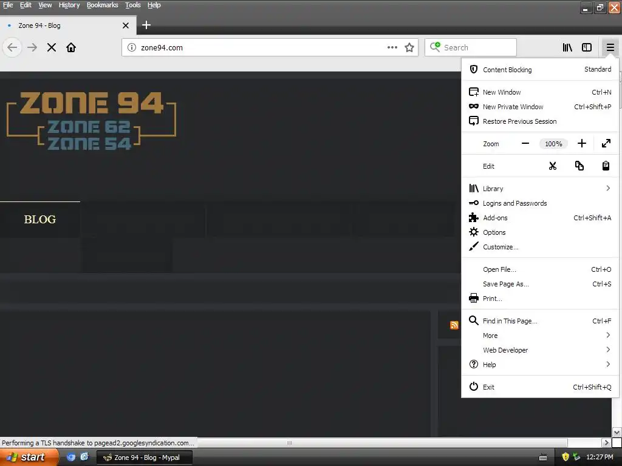
Task: Open the on-screen keyboard tray icon
Action: tap(543, 458)
